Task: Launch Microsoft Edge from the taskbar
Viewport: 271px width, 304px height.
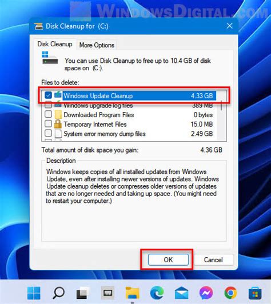Action: 157,293
